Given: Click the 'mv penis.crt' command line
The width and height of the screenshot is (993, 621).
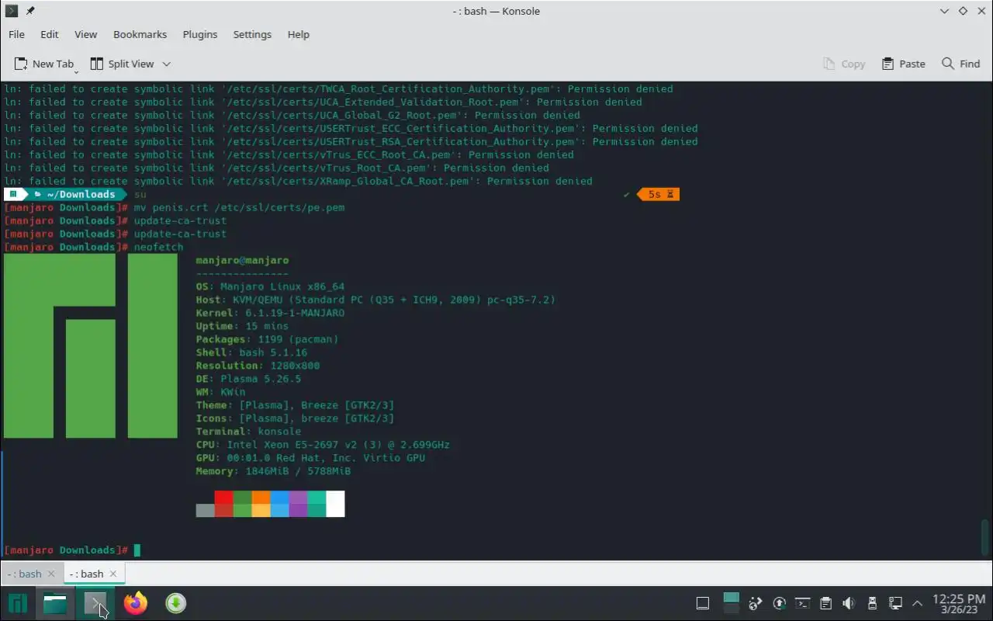Looking at the screenshot, I should pyautogui.click(x=239, y=207).
